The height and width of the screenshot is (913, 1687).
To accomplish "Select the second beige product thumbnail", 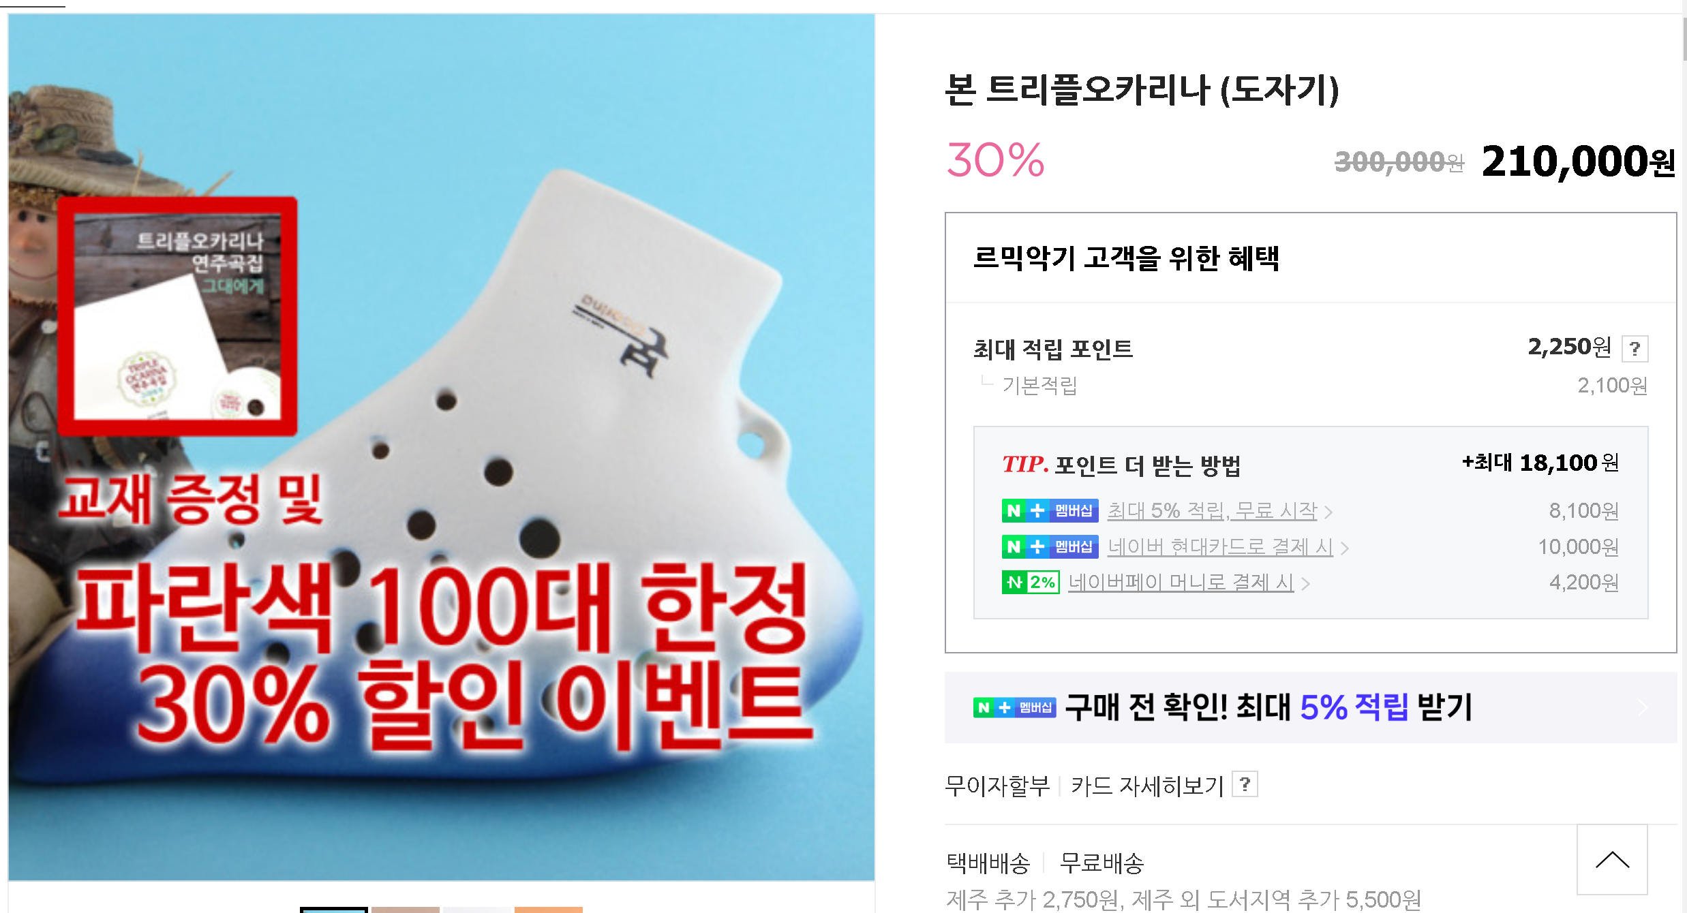I will coord(406,910).
